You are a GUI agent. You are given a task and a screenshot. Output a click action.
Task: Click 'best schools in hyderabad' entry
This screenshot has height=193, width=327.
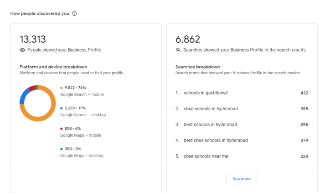(210, 124)
